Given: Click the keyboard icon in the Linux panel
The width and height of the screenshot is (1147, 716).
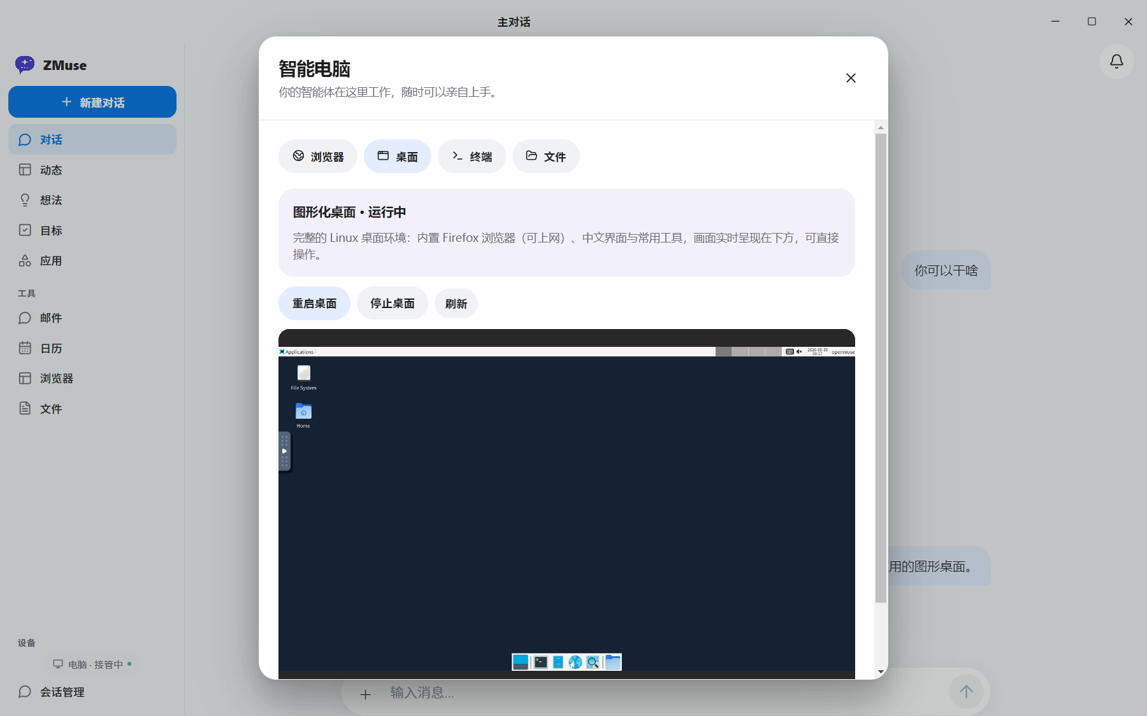Looking at the screenshot, I should pyautogui.click(x=790, y=352).
